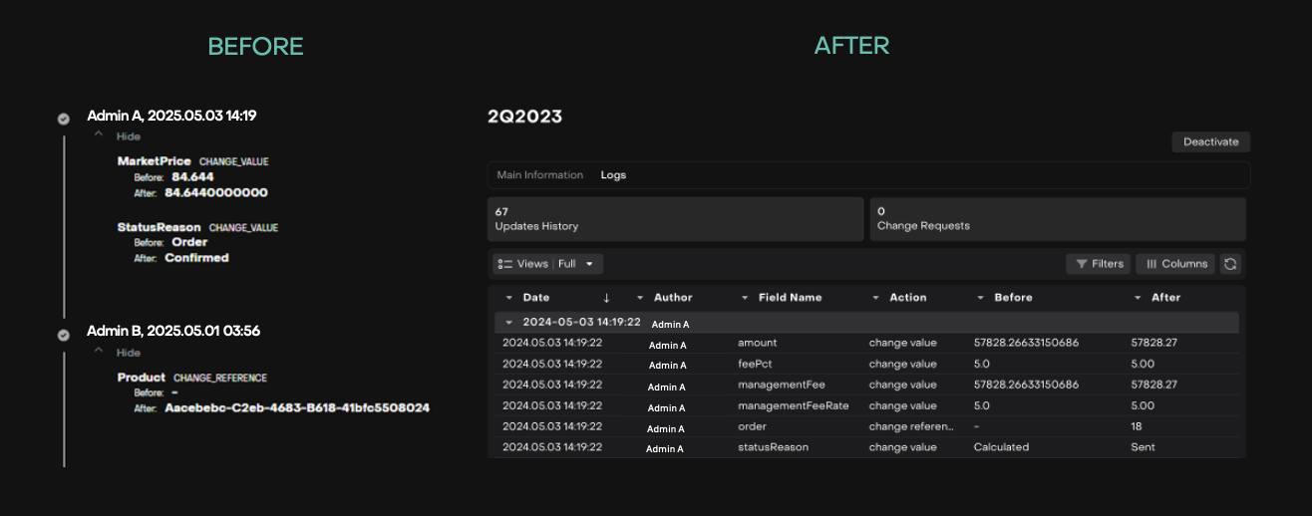Click the check icon beside Admin A entry

[x=64, y=119]
